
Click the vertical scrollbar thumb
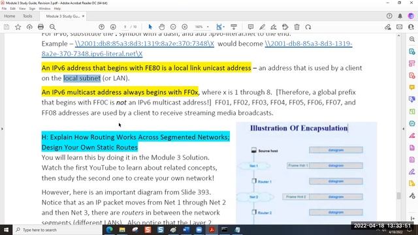click(x=399, y=196)
